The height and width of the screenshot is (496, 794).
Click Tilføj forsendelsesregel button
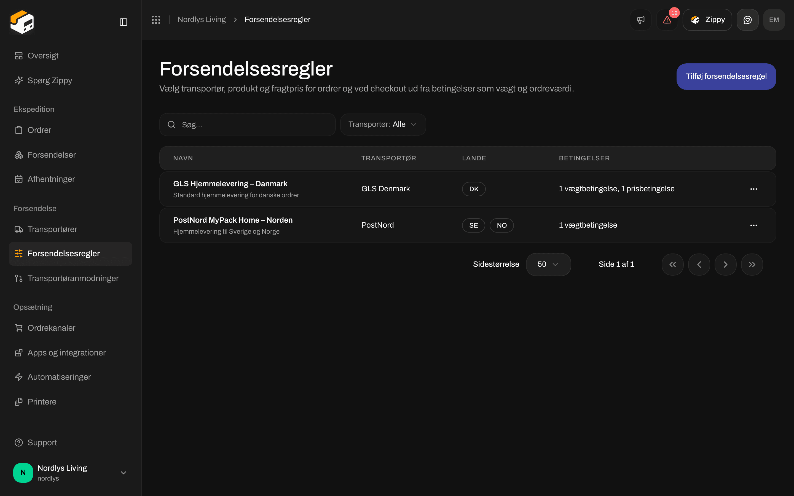pos(726,76)
